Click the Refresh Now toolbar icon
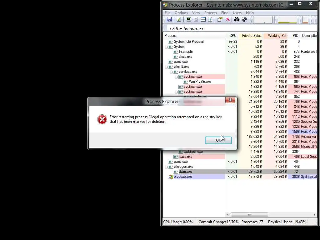320x240 pixels. [x=179, y=19]
